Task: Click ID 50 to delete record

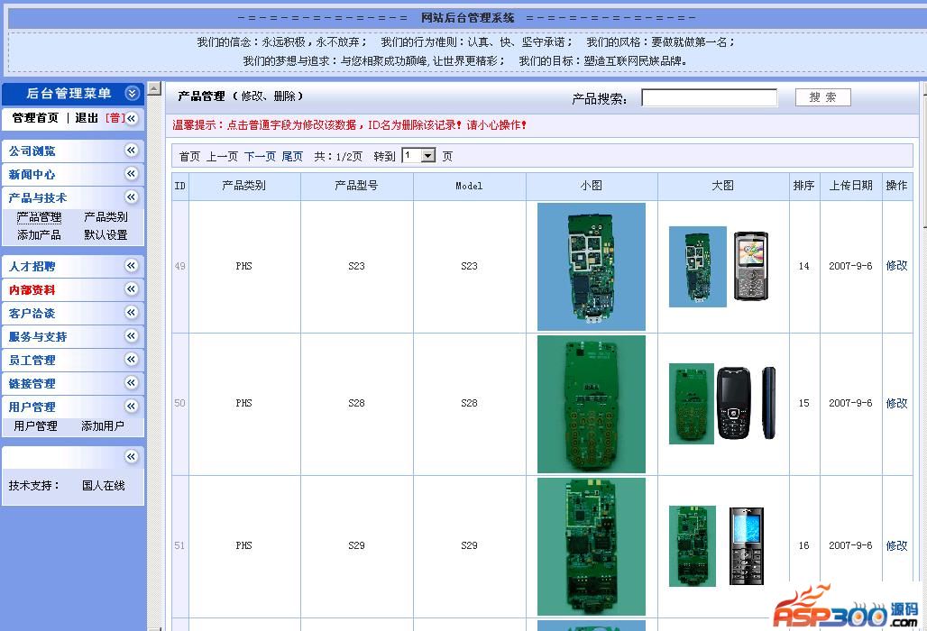Action: click(x=180, y=404)
